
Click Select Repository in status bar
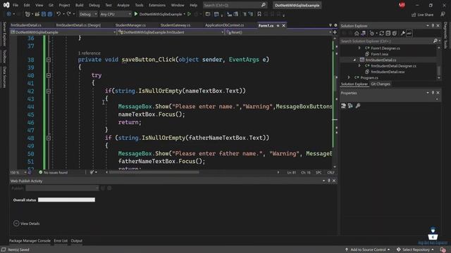(x=415, y=250)
